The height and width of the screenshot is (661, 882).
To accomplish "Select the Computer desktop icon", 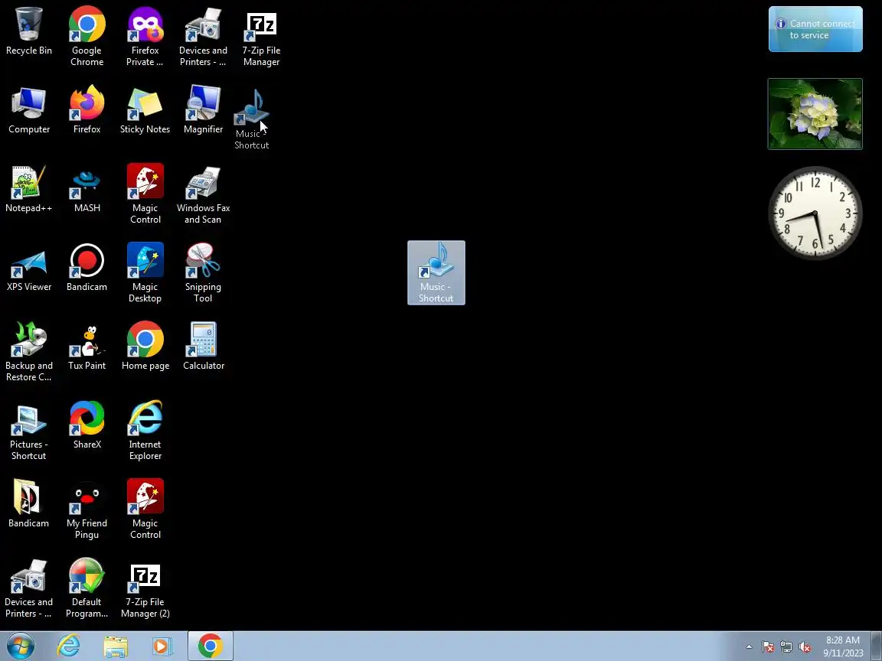I will click(28, 110).
